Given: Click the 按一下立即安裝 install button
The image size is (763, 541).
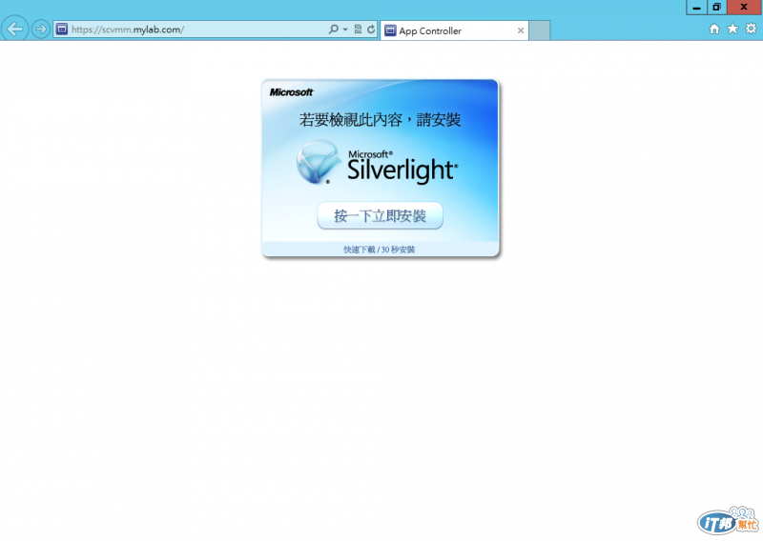Looking at the screenshot, I should click(380, 215).
